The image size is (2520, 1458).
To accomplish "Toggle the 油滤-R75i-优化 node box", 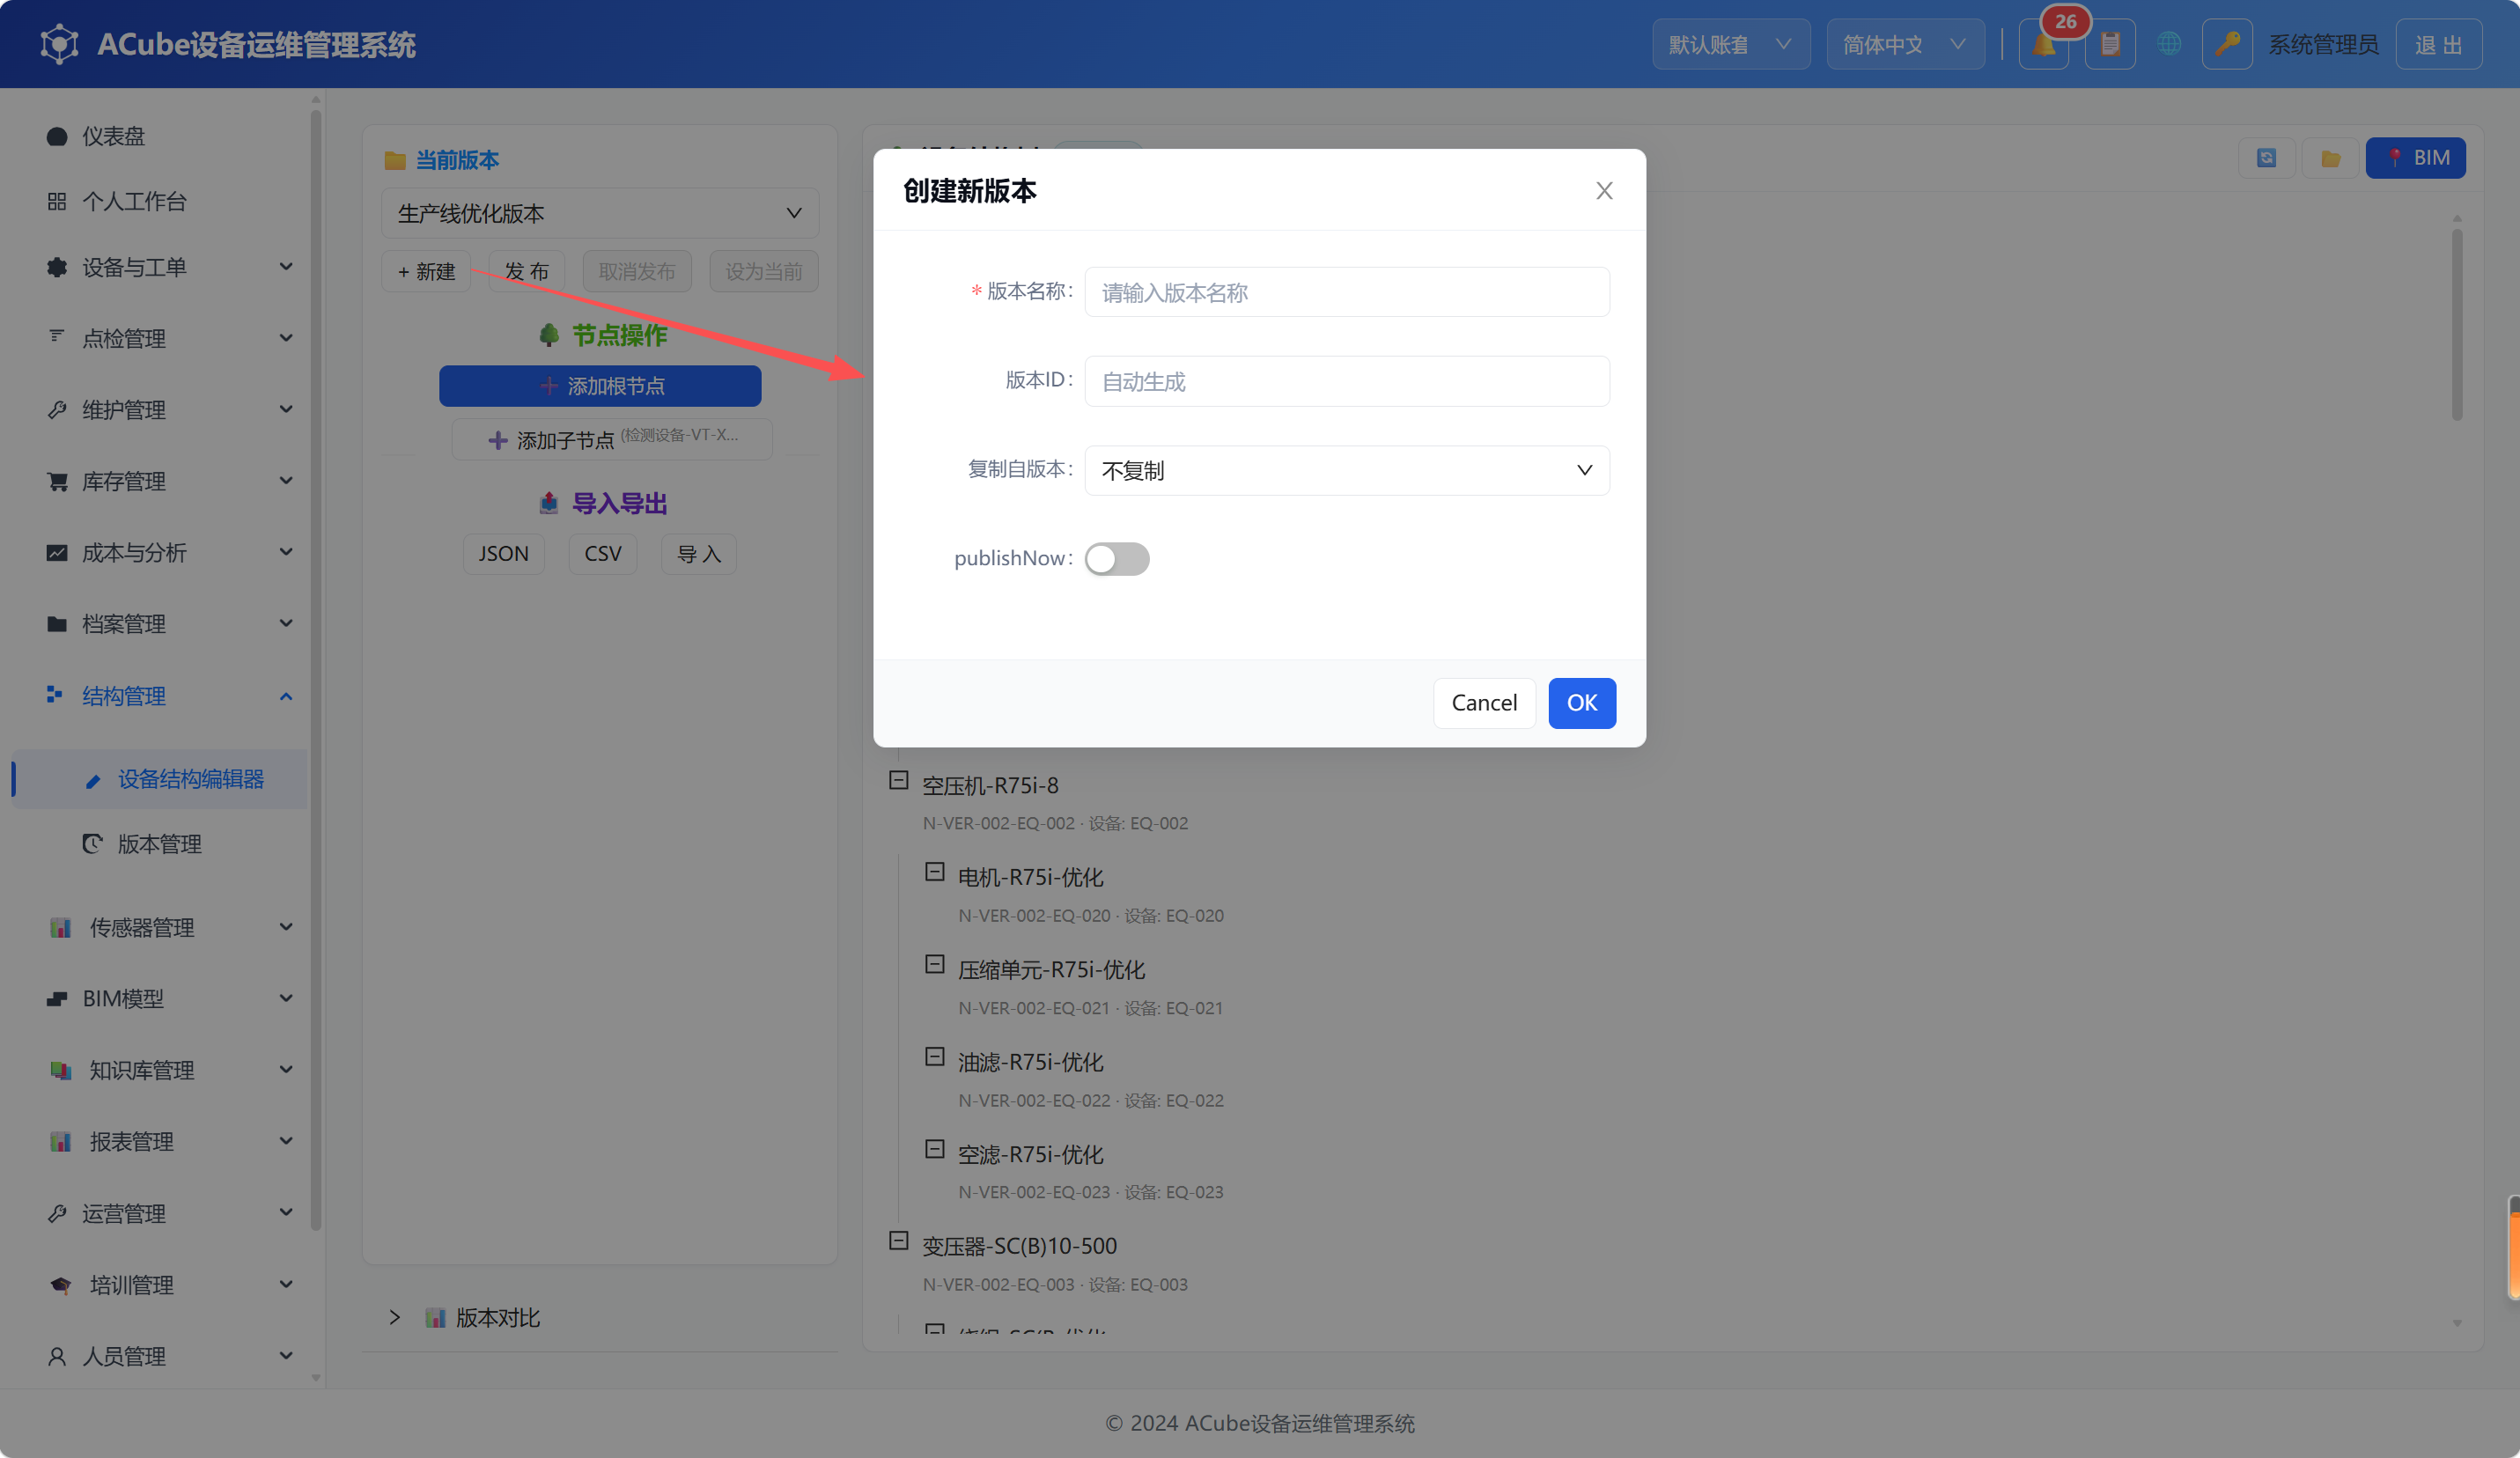I will [x=934, y=1057].
